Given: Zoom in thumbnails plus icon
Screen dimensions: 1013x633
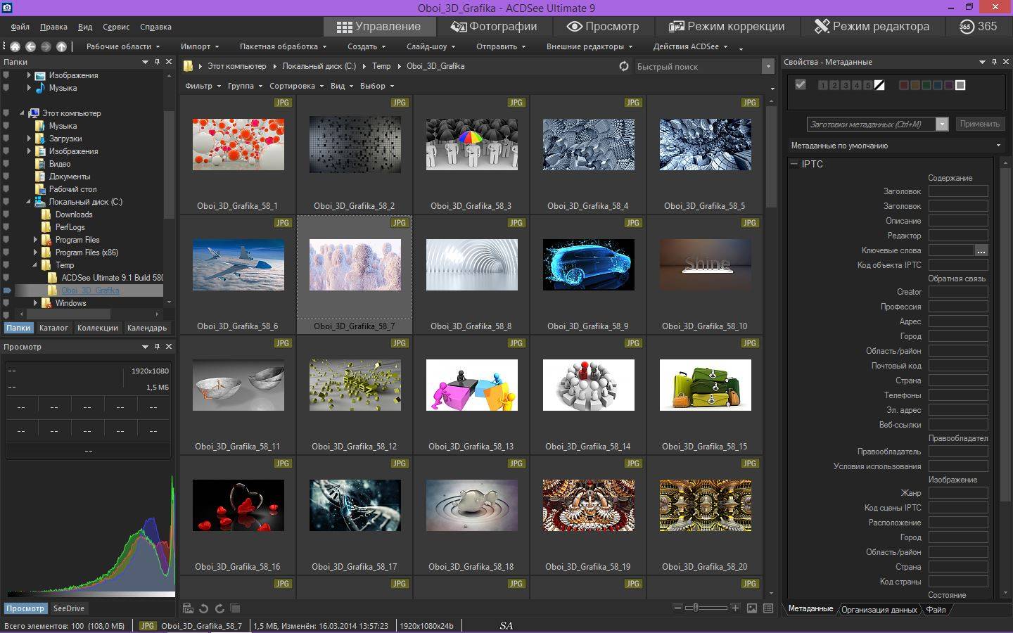Looking at the screenshot, I should (735, 608).
